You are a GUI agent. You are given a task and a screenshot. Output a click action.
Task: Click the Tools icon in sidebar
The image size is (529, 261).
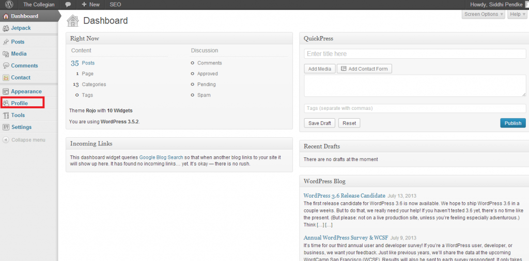point(6,116)
